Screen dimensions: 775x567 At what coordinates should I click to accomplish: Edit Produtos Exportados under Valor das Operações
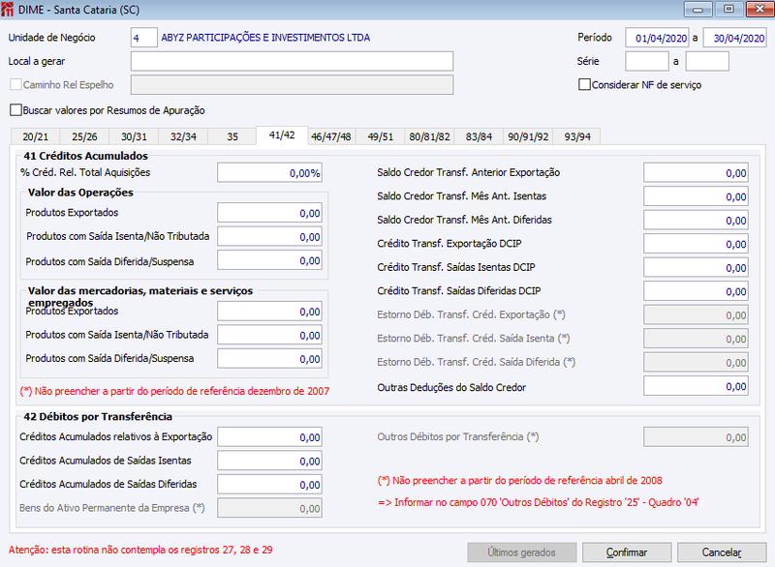pos(270,213)
